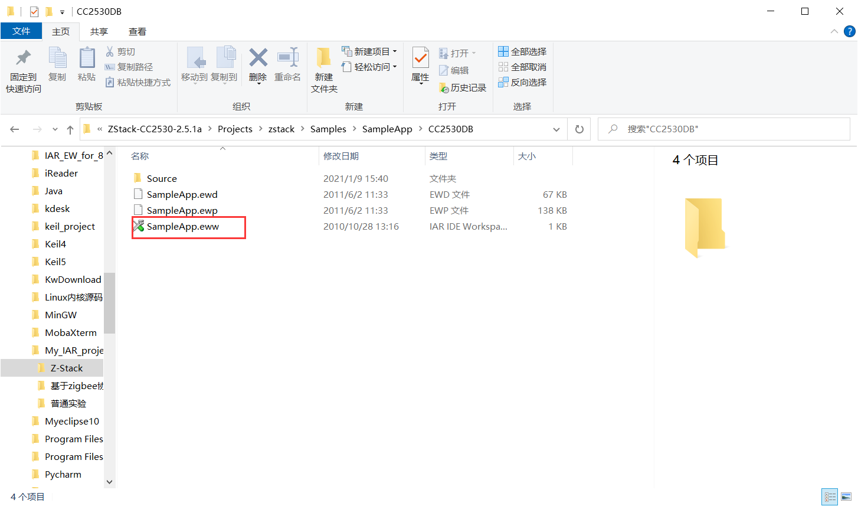
Task: Switch to Share (共享) ribbon tab
Action: pos(99,32)
